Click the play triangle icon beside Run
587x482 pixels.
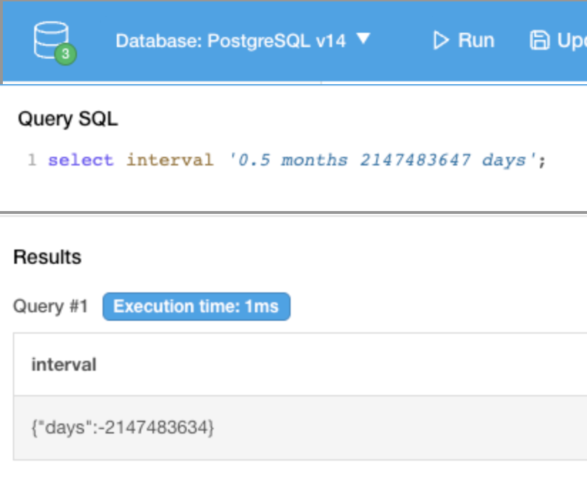click(441, 41)
